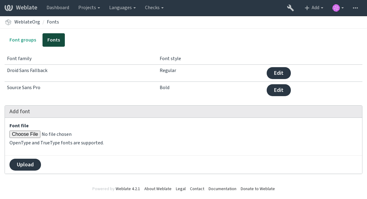367x199 pixels.
Task: Switch to the Font groups tab
Action: click(x=23, y=40)
